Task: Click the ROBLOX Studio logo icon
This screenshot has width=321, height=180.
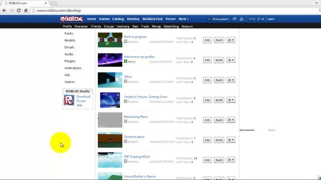Action: pos(69,100)
